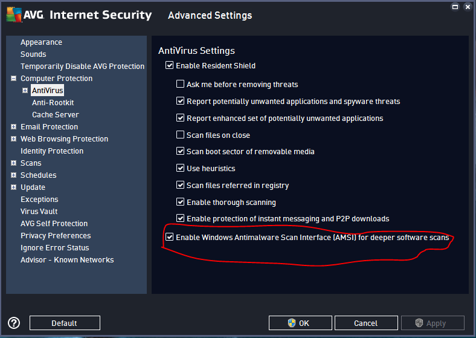Check Ask me before removing threats
The image size is (476, 338).
(180, 85)
